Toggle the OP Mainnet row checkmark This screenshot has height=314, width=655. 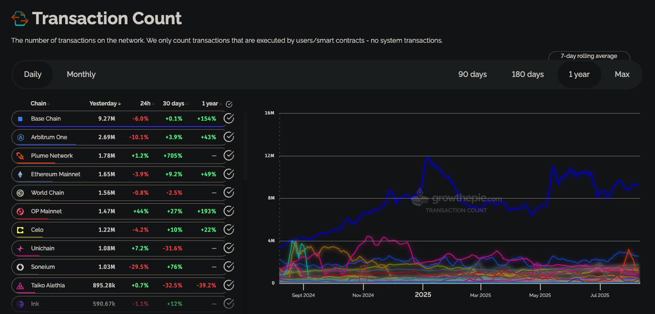point(229,212)
